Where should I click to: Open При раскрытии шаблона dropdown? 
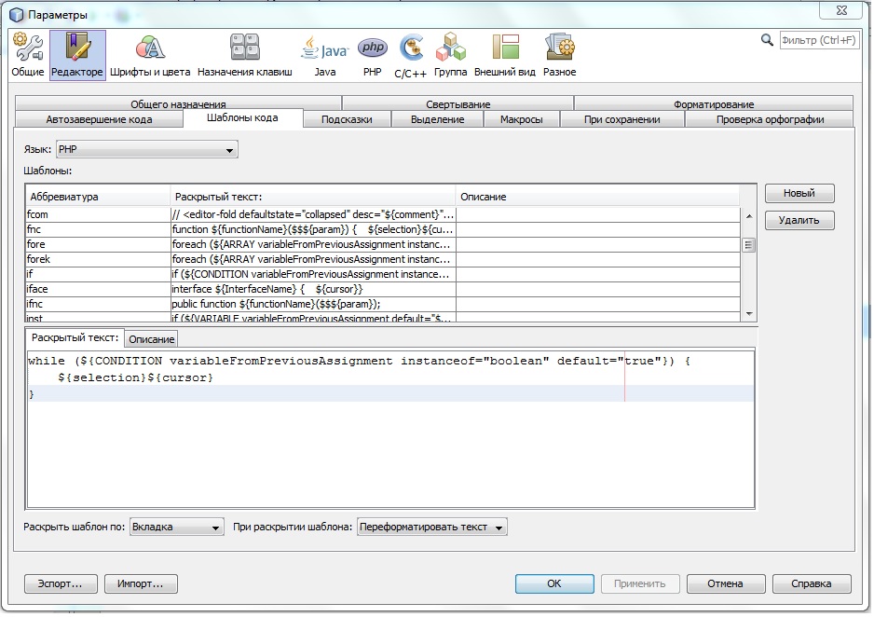[432, 527]
